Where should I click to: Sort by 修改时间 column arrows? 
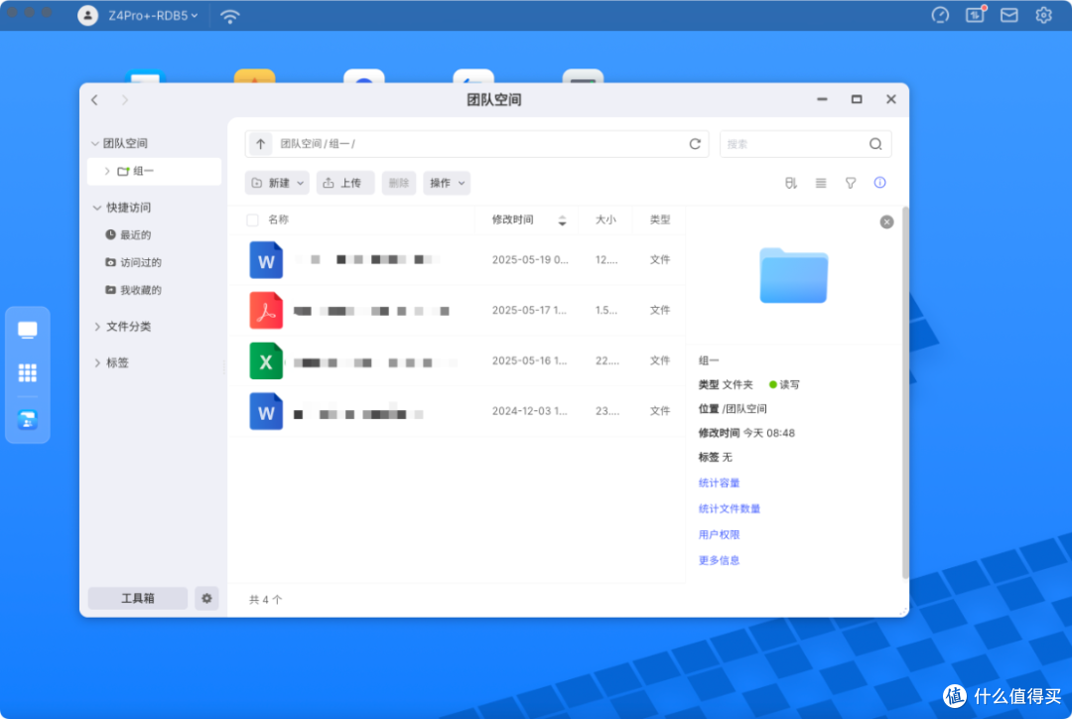pos(562,220)
